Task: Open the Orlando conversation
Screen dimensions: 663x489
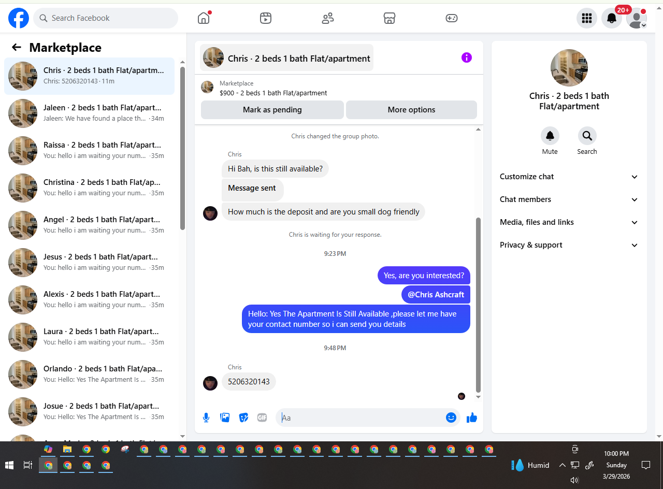Action: pos(89,375)
